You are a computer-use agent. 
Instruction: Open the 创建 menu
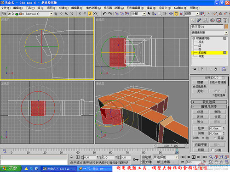pyautogui.click(x=64, y=8)
